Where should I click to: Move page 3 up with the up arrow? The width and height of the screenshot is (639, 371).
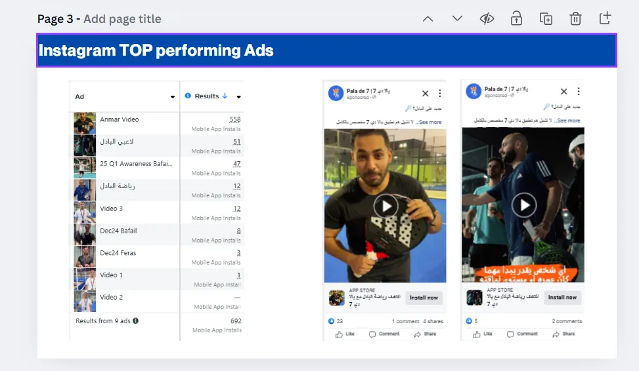coord(428,19)
